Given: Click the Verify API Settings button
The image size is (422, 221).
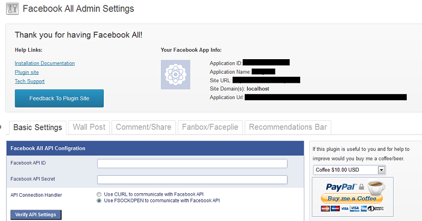Looking at the screenshot, I should (36, 215).
